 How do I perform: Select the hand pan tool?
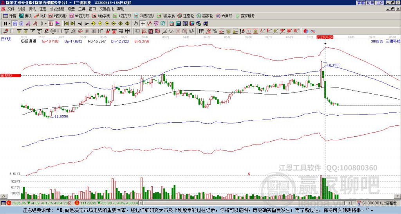point(136,24)
